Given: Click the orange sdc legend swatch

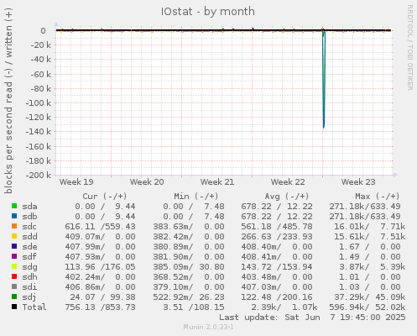Looking at the screenshot, I should point(14,226).
